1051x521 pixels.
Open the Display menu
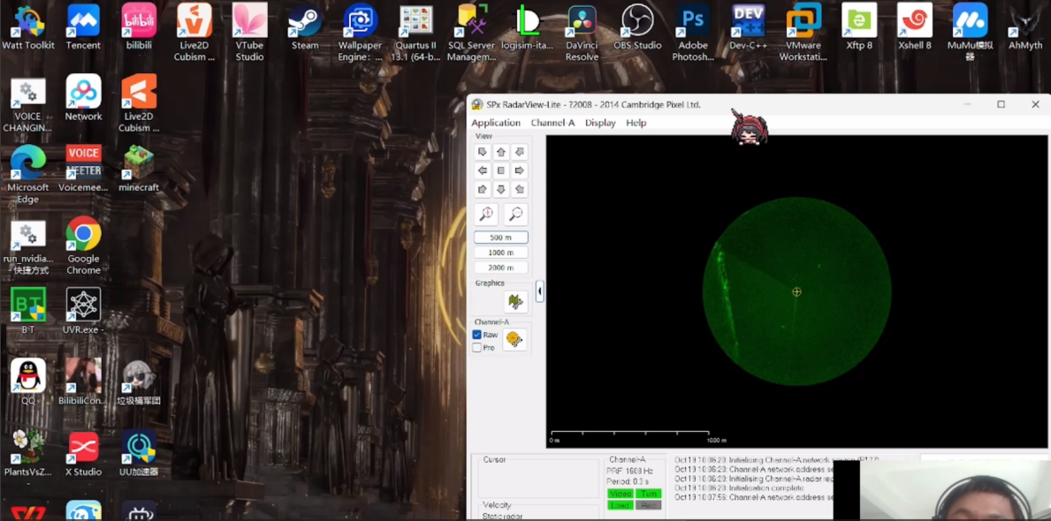click(x=600, y=123)
